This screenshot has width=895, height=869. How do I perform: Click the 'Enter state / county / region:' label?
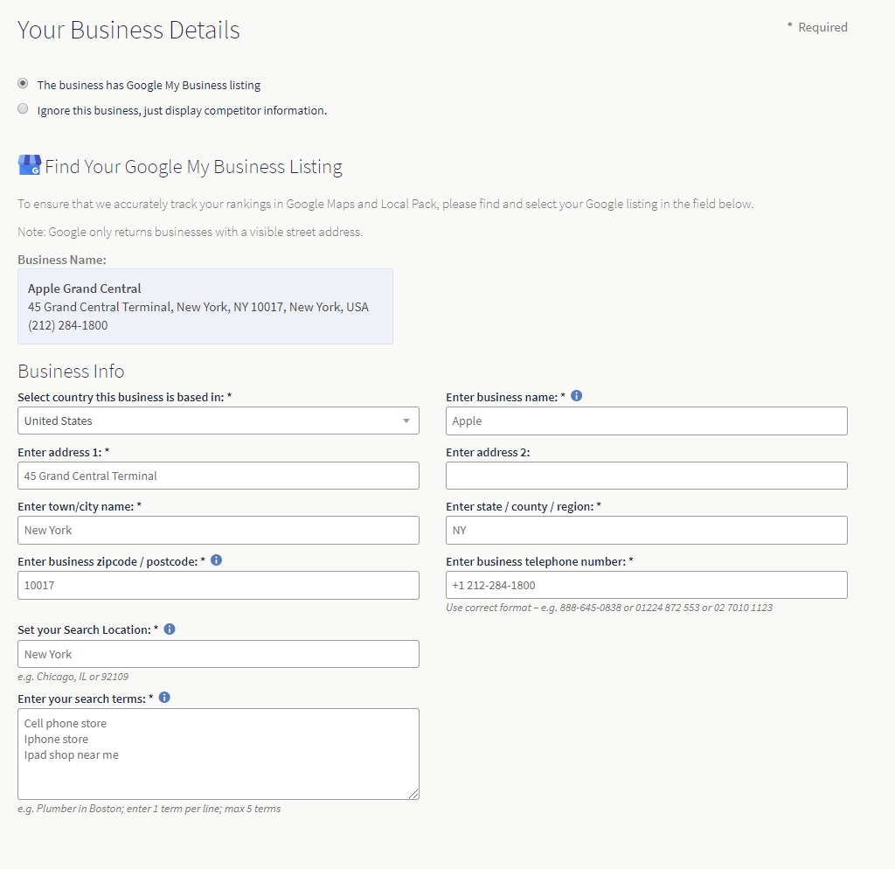tap(524, 506)
